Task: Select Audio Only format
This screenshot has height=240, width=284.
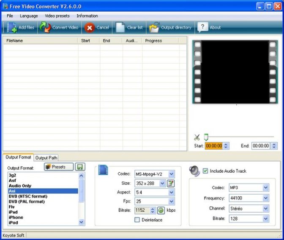Action: click(43, 186)
